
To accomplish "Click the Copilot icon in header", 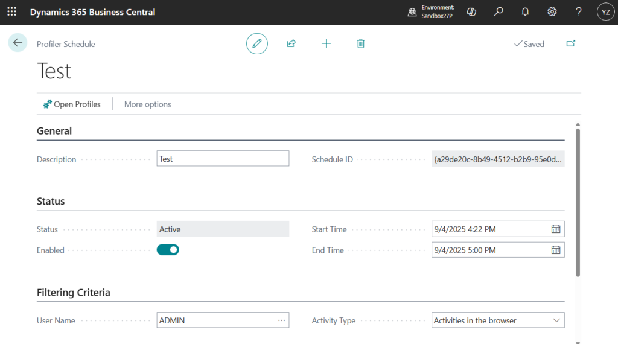I will click(472, 12).
